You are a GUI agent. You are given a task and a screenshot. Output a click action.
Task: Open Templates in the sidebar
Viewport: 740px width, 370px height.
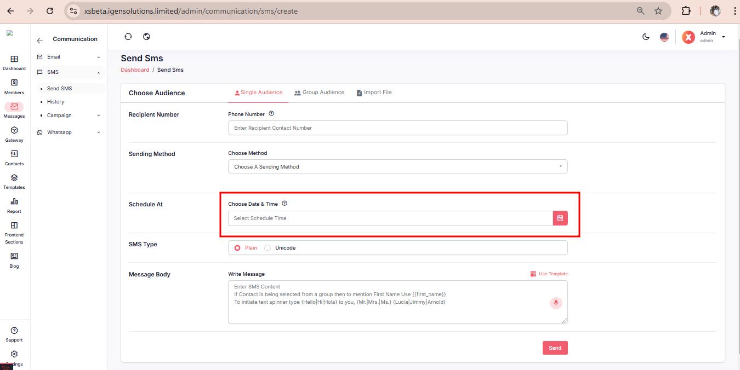point(14,181)
